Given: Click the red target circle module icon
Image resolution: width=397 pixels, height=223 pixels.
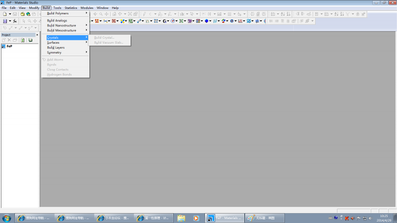Looking at the screenshot, I should tap(173, 21).
